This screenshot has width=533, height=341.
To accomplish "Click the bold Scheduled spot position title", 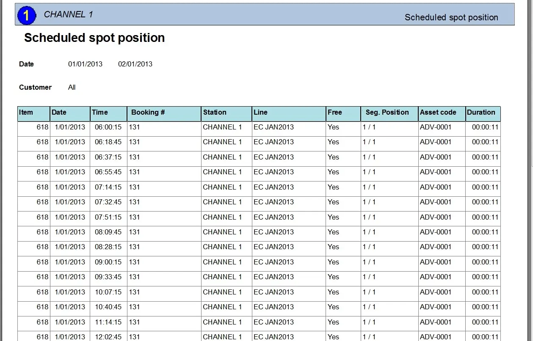I will [x=94, y=38].
